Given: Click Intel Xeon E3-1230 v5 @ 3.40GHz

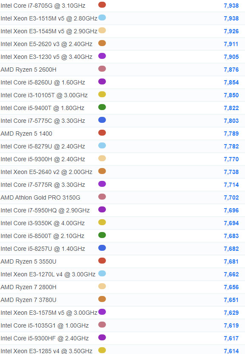Looking at the screenshot, I should (x=46, y=57).
